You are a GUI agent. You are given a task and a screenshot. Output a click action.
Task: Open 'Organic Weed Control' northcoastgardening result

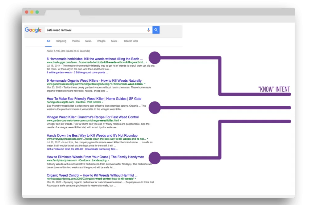(x=92, y=175)
